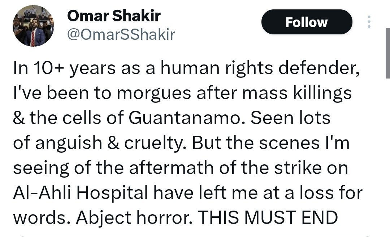
Task: Follow Omar Shakir's account
Action: pos(307,22)
